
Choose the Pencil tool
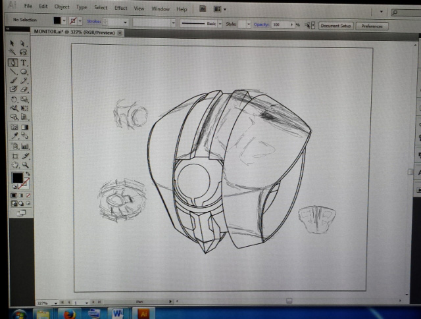tap(24, 80)
